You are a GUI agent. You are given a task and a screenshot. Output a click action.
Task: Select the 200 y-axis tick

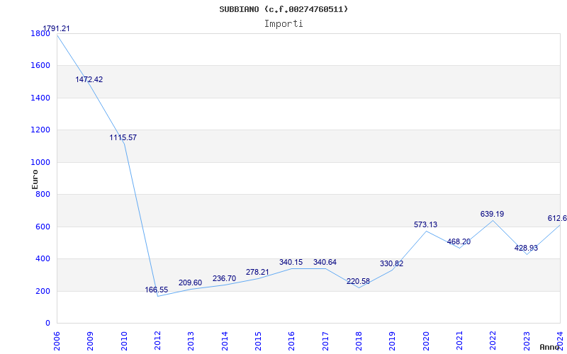tap(43, 291)
